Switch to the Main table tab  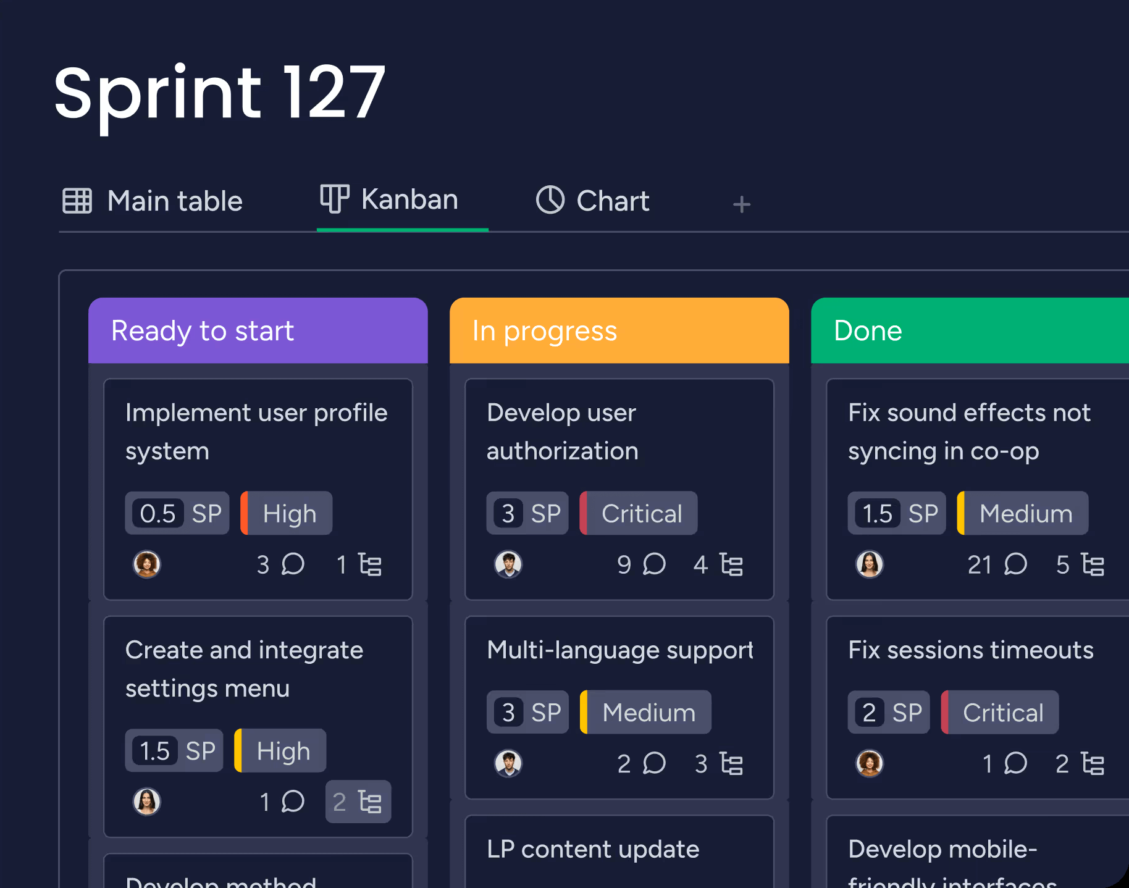[153, 201]
